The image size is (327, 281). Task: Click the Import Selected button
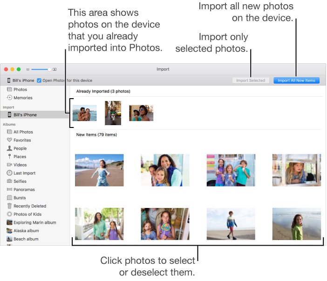[251, 80]
